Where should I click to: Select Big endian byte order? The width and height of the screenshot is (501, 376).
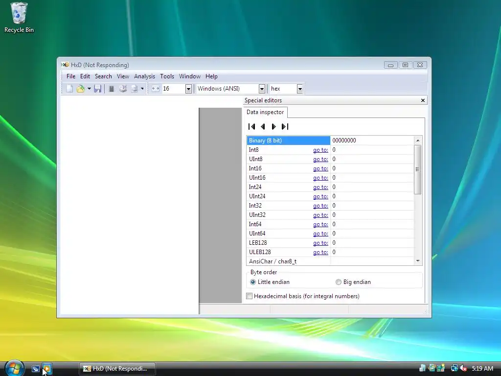pyautogui.click(x=353, y=282)
